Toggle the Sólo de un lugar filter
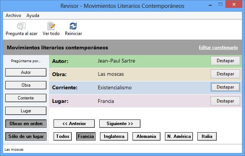Viewport: 245px width, 156px height. tap(26, 136)
